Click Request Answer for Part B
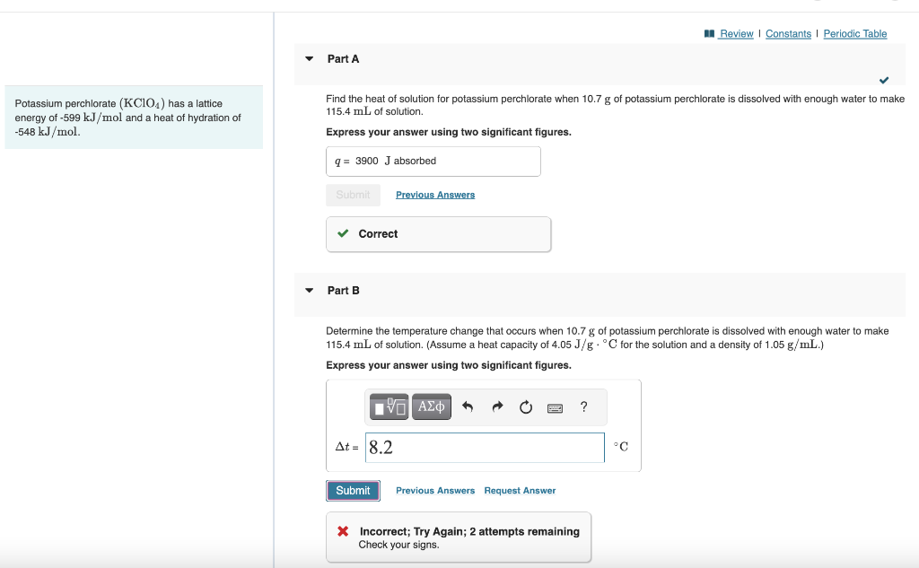The height and width of the screenshot is (568, 919). (x=520, y=490)
